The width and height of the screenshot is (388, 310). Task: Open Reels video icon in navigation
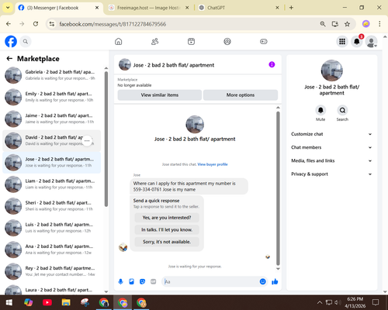point(191,41)
